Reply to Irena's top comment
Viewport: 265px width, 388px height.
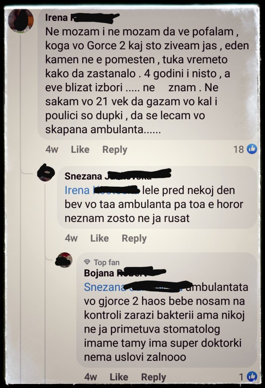pyautogui.click(x=114, y=150)
